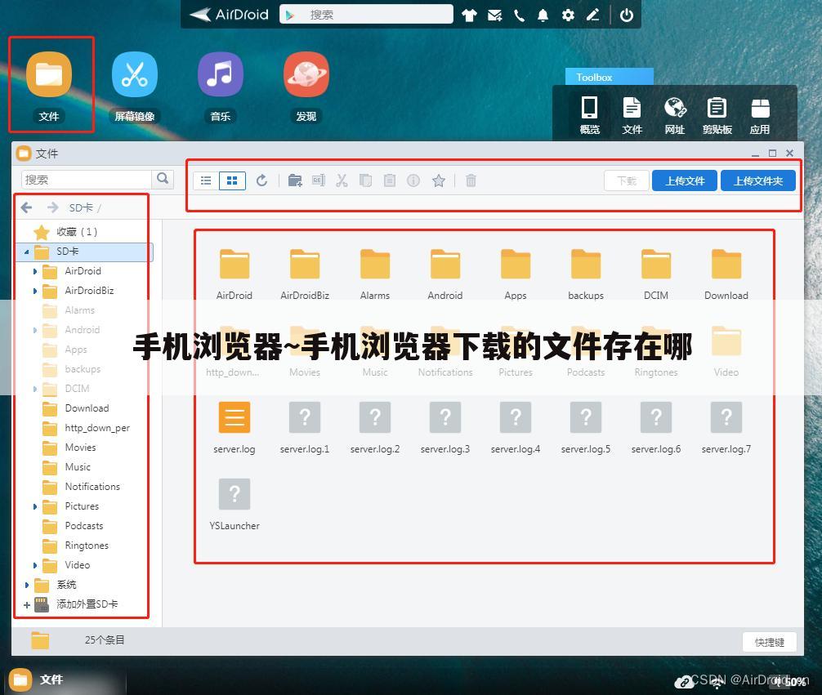Select the Toolbox tab

[610, 77]
